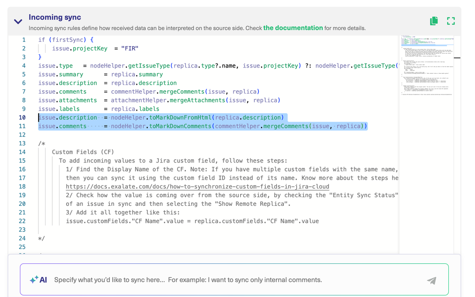Click "issue.labels" on line 9
Screen dimensions: 475x297
coord(59,109)
